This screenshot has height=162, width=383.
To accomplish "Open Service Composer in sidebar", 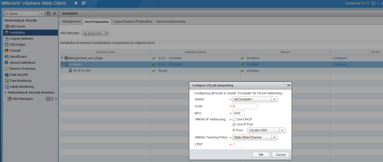I will tap(22, 69).
